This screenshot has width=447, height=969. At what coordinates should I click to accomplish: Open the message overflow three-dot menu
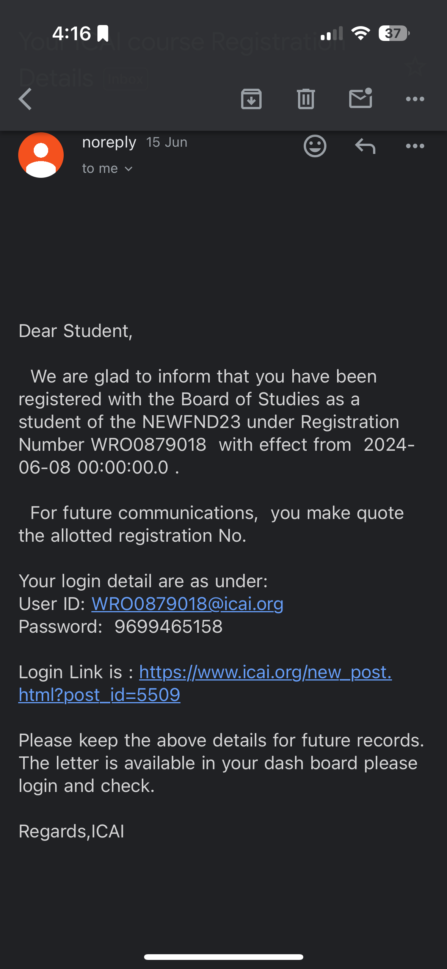pos(415,146)
